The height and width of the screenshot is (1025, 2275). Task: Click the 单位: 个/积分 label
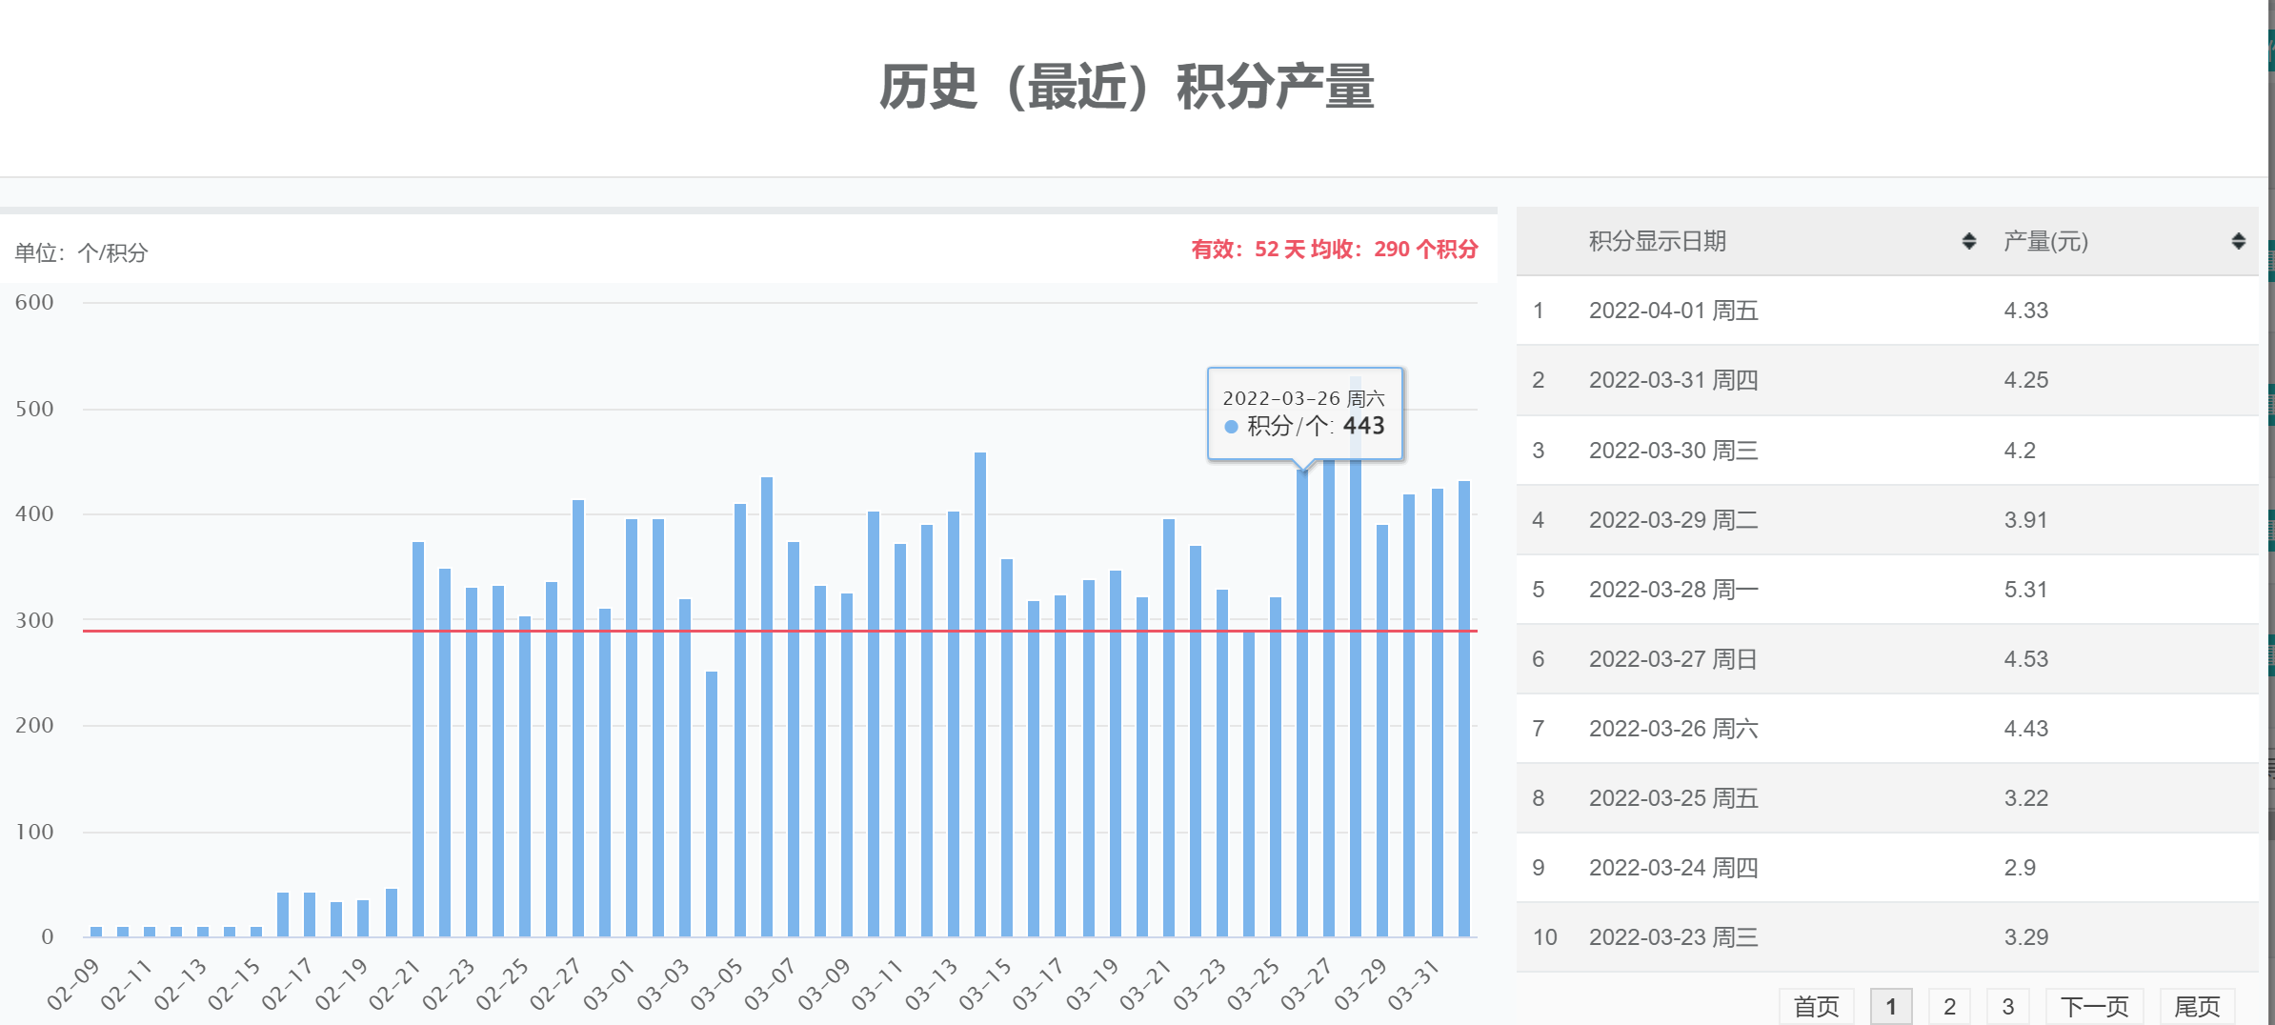tap(81, 252)
